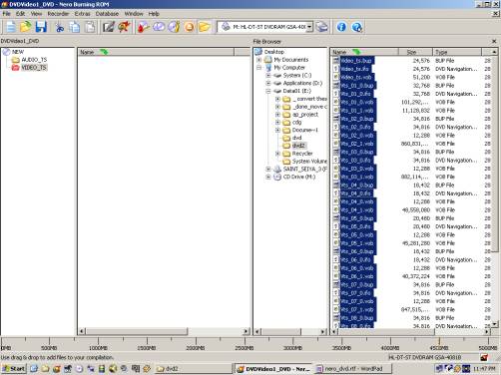Click the file list vertical scrollbar down arrow

click(x=494, y=323)
